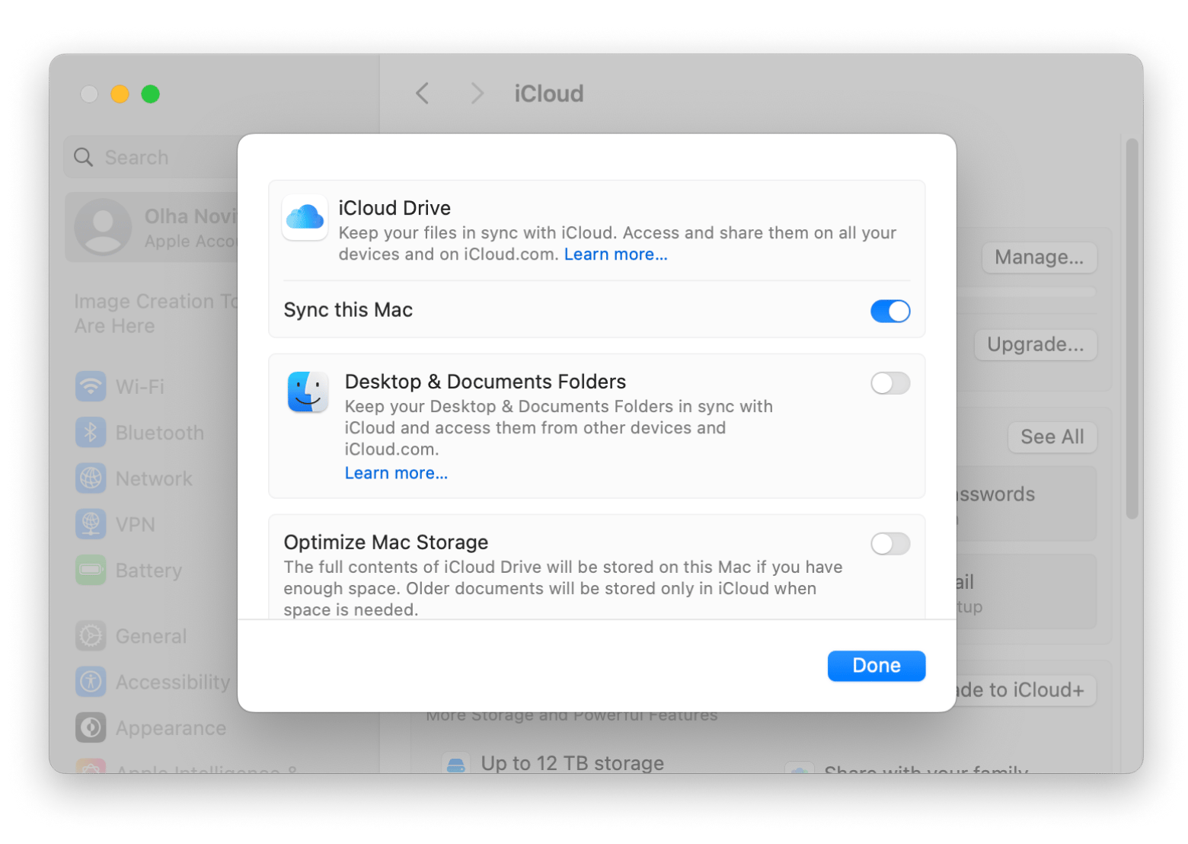
Task: Click the 'Optimize Mac Storage' heading
Action: (x=386, y=542)
